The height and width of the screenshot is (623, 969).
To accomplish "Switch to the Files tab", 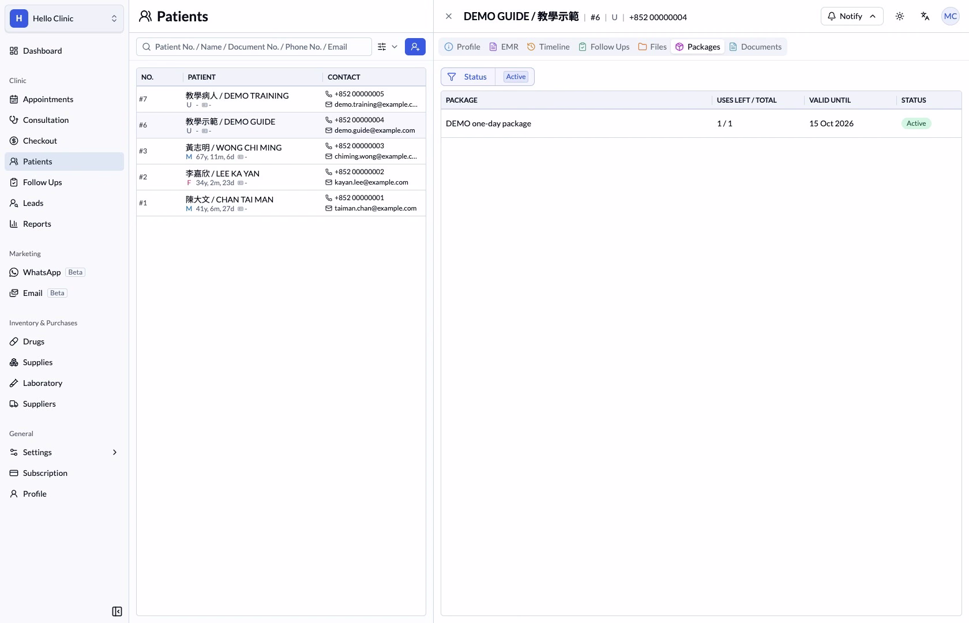I will 652,47.
